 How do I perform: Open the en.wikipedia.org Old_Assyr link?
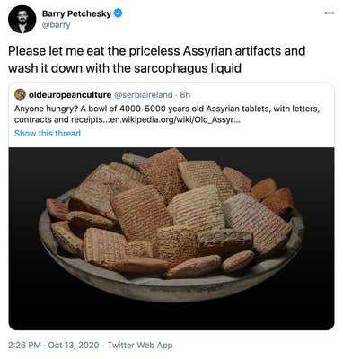point(175,119)
